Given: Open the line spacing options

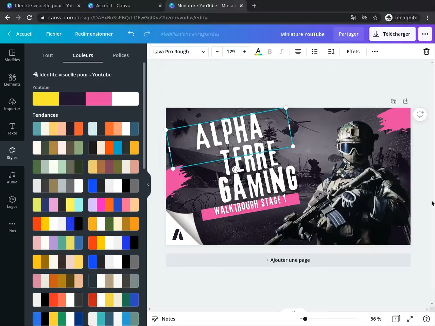Looking at the screenshot, I should 331,52.
